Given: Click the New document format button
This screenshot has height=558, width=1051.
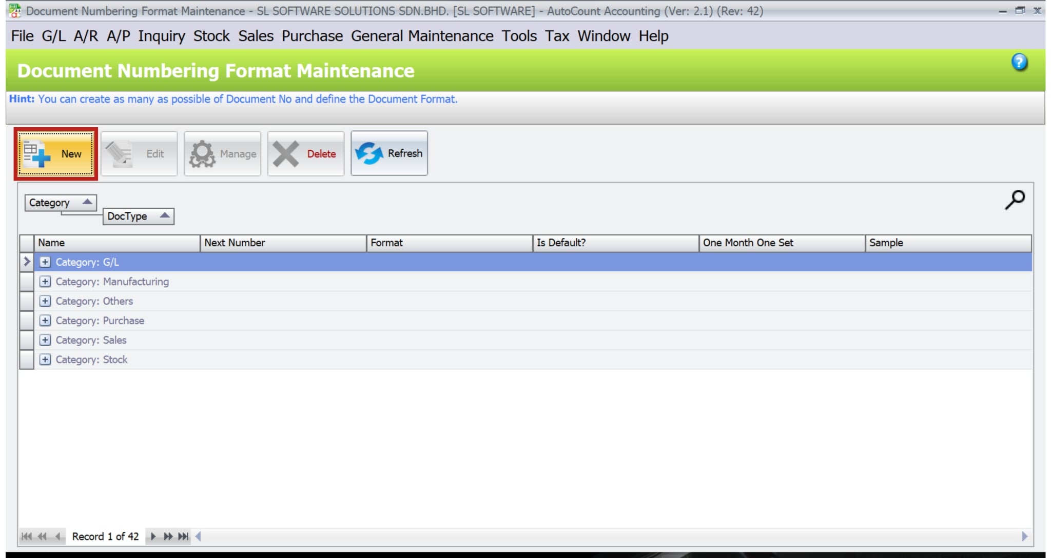Looking at the screenshot, I should pos(55,153).
